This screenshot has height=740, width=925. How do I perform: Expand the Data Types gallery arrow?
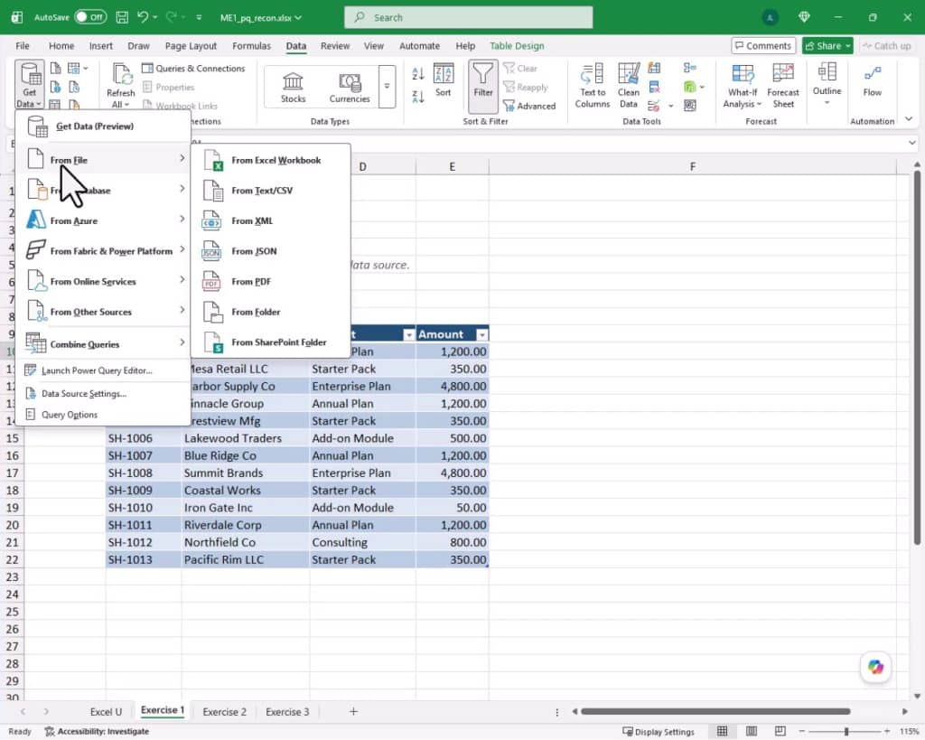(x=387, y=86)
